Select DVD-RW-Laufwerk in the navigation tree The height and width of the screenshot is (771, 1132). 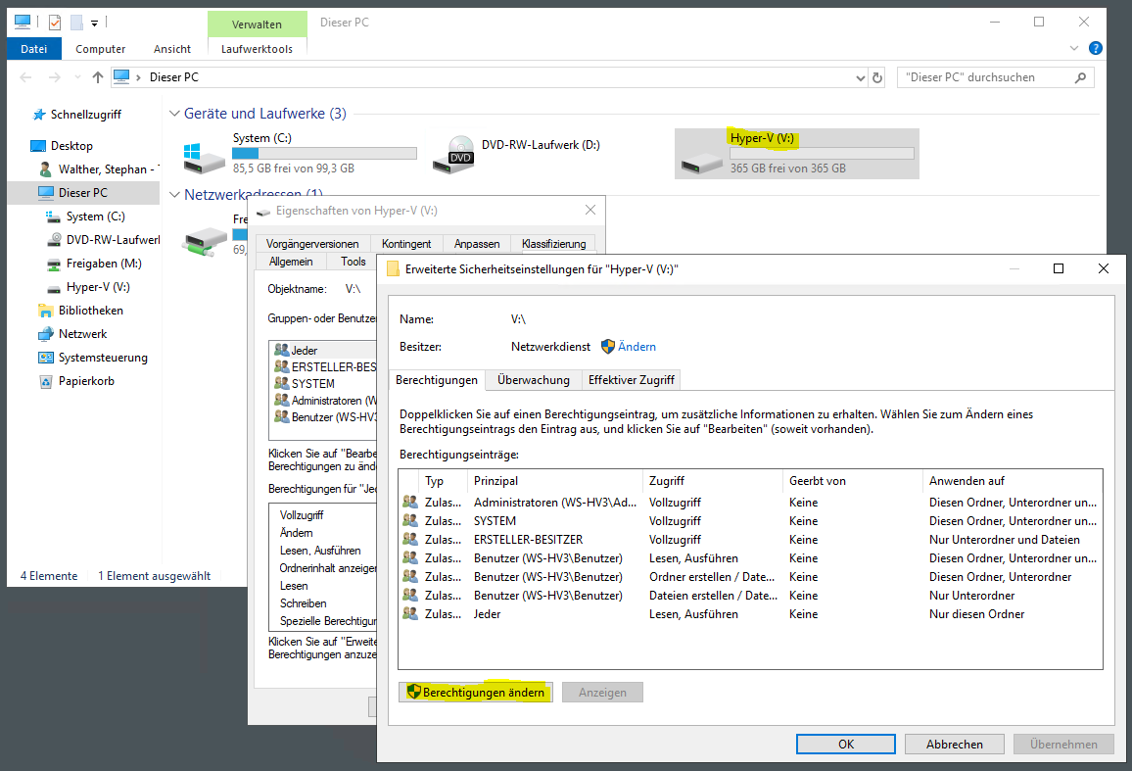(103, 239)
